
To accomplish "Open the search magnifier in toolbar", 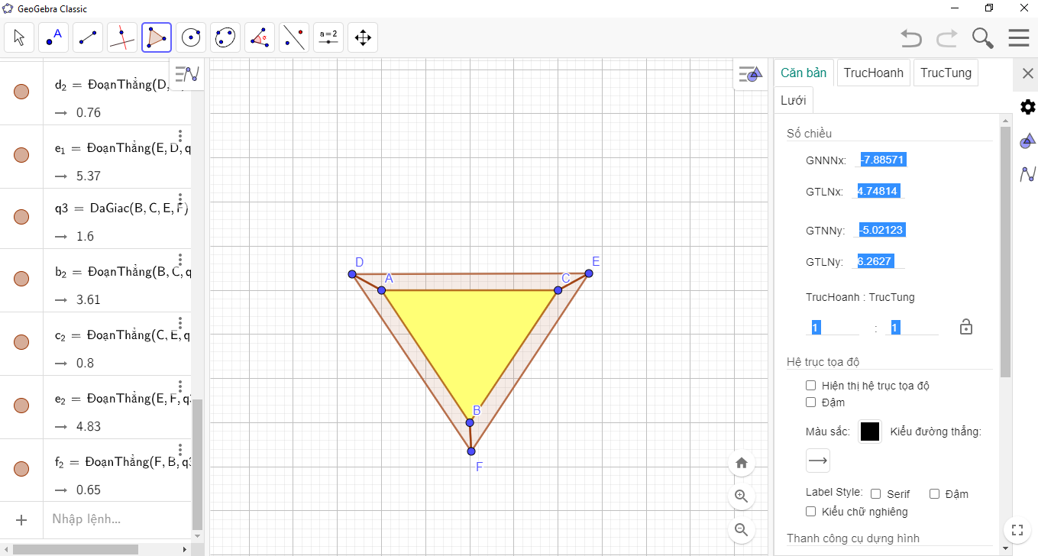I will [x=982, y=37].
